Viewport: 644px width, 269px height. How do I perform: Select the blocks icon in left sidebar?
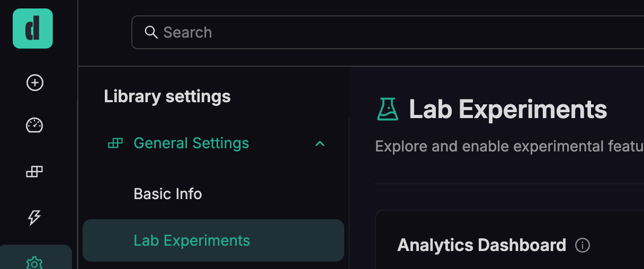(35, 172)
